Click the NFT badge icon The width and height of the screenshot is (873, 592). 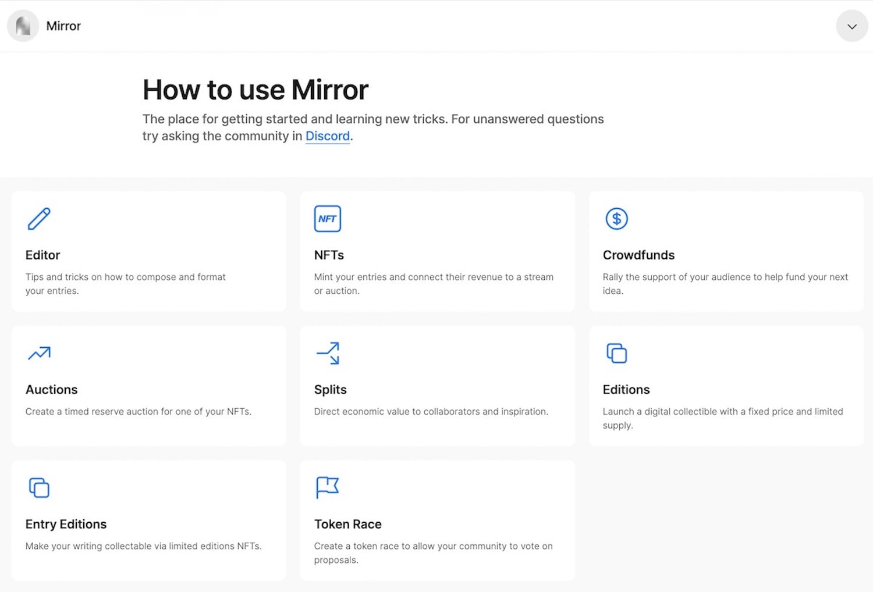click(328, 219)
